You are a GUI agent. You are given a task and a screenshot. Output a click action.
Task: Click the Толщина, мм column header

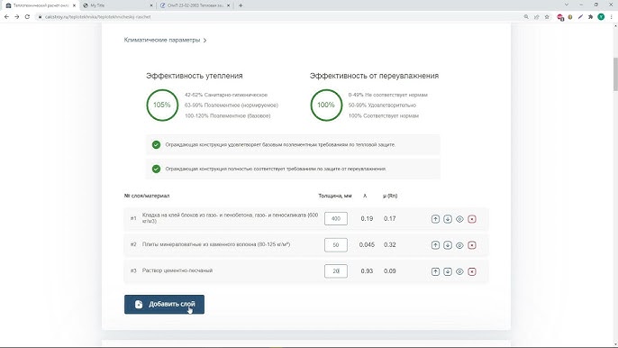334,196
